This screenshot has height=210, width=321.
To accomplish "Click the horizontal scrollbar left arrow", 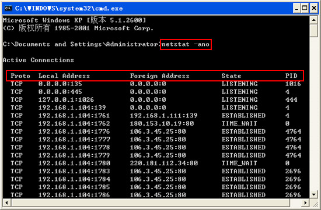I will pos(6,203).
